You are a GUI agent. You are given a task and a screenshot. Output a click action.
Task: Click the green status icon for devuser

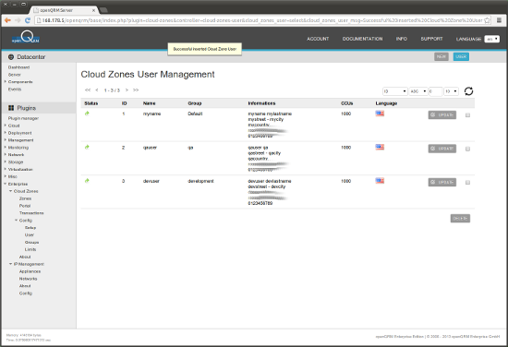tap(87, 181)
